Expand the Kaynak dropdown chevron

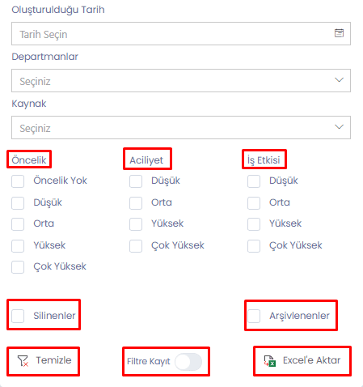(339, 127)
